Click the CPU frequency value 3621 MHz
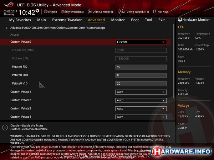Screen dimensions: 214x160 coord(184,38)
